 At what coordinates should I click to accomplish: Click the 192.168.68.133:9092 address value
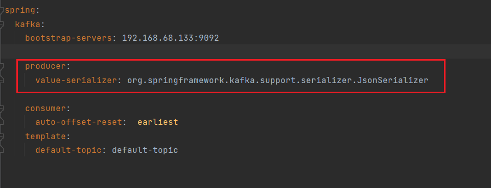(170, 38)
